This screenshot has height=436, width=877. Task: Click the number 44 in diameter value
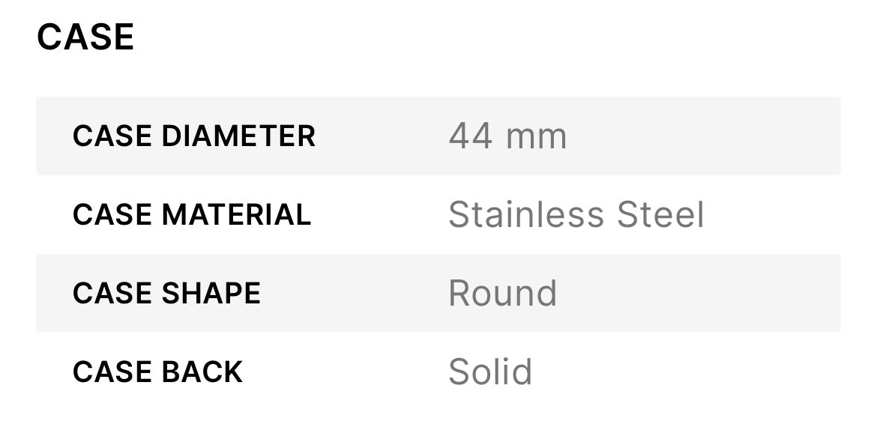coord(471,136)
